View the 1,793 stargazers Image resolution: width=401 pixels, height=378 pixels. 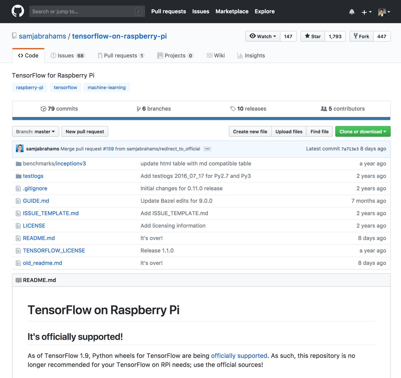click(335, 36)
